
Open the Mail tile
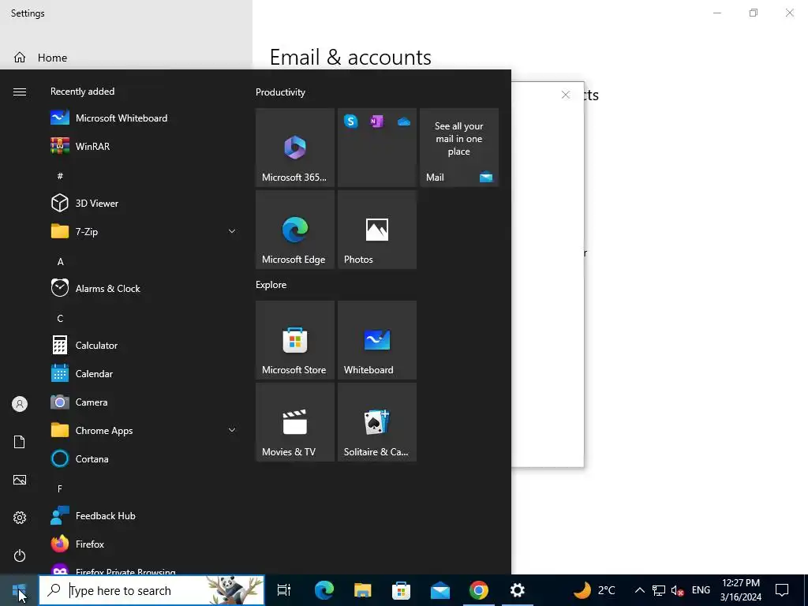(459, 148)
